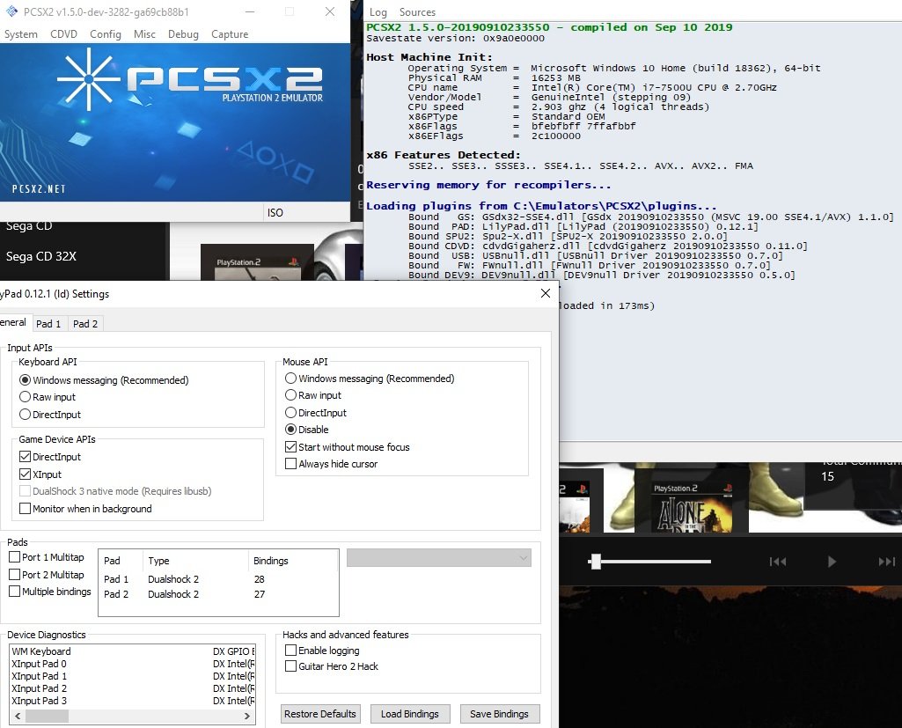The image size is (902, 728).
Task: Click the Save Bindings button
Action: coord(499,714)
